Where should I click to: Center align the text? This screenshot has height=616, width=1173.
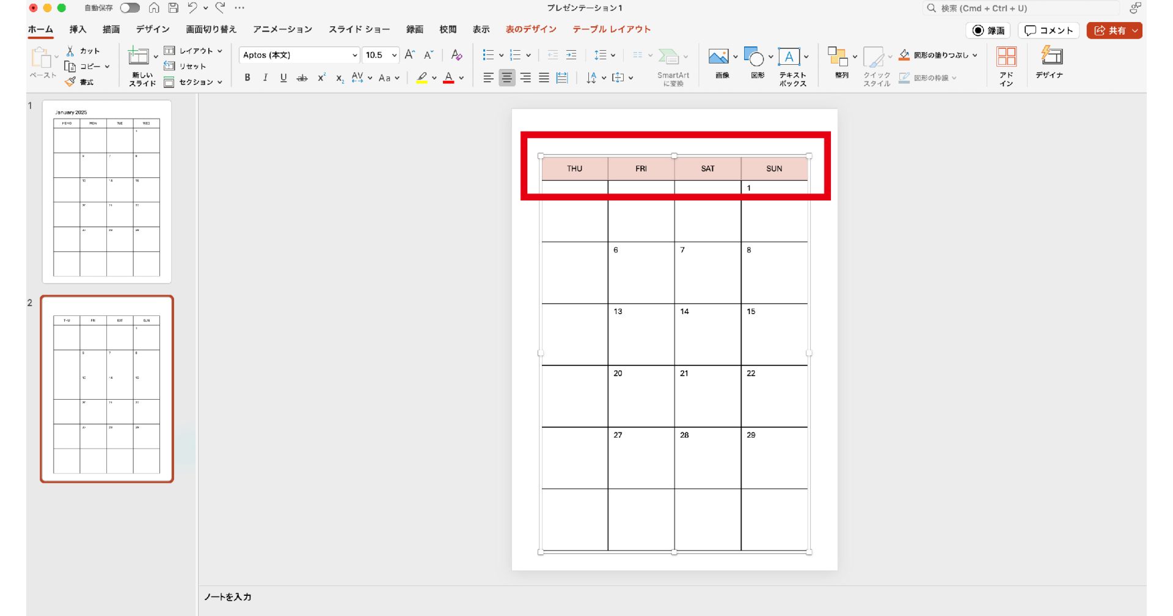click(507, 78)
